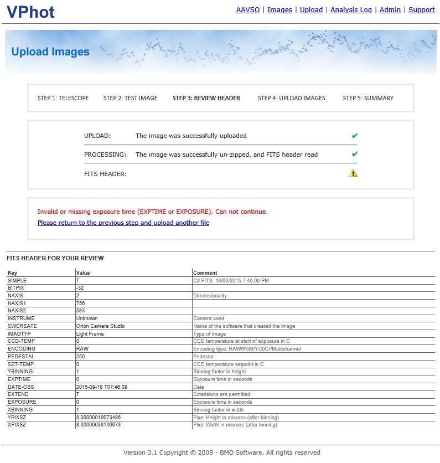
Task: Go to the Images page
Action: (x=279, y=10)
